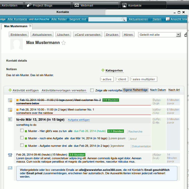This screenshot has width=189, height=189.
Task: Click orange marker of Meet customer No. 1
Action: coord(17,110)
